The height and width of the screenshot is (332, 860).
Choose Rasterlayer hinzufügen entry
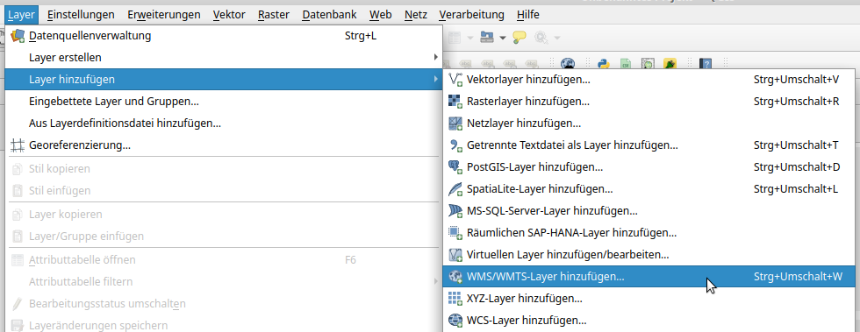(649, 102)
